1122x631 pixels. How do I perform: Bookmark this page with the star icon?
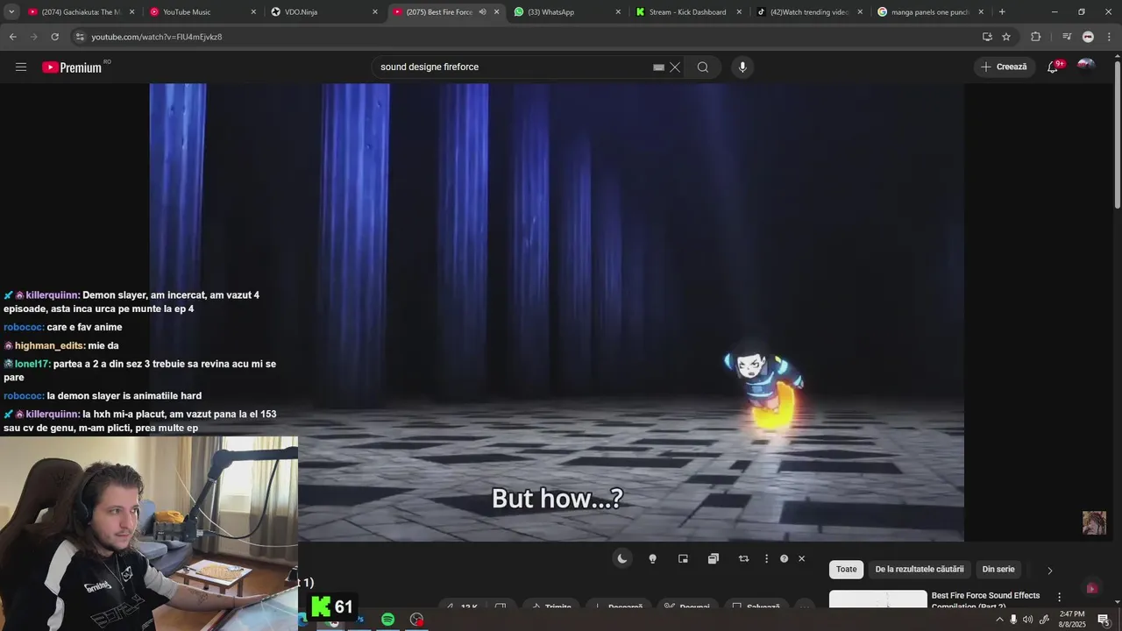[x=1006, y=37]
